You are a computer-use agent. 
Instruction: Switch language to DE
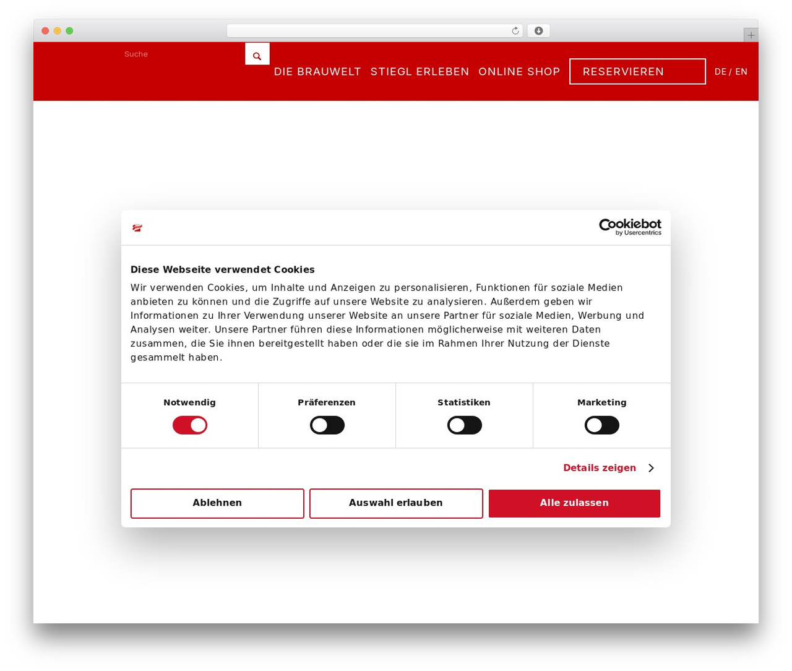coord(720,72)
